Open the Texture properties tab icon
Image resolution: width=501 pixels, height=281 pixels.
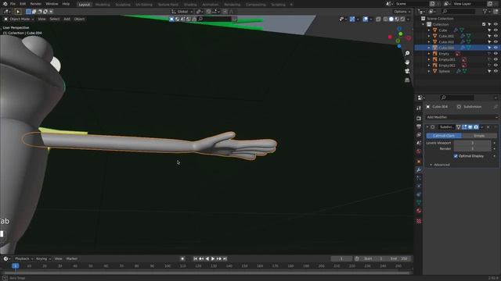click(x=419, y=221)
